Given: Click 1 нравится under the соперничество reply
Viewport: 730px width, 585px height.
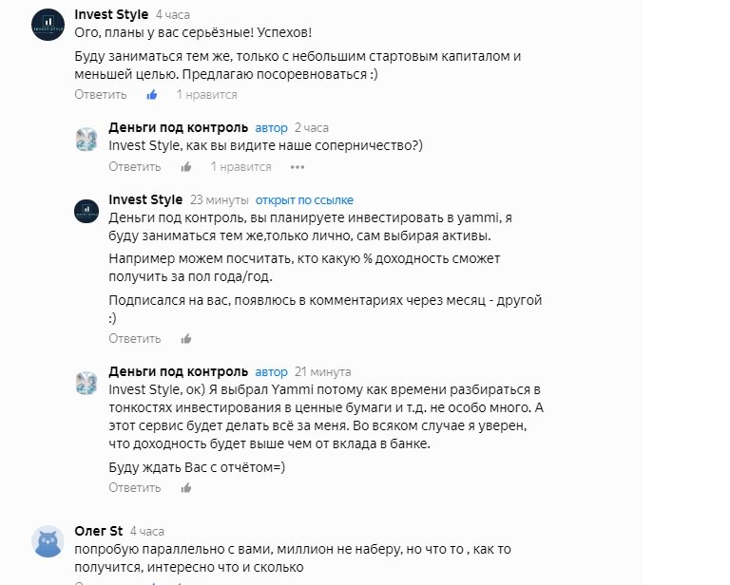Looking at the screenshot, I should [x=241, y=166].
